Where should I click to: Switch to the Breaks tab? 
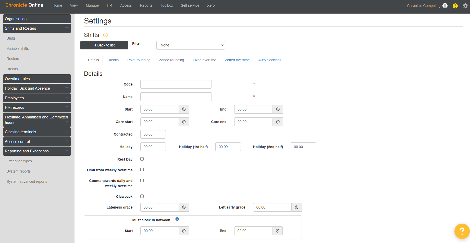click(x=113, y=60)
